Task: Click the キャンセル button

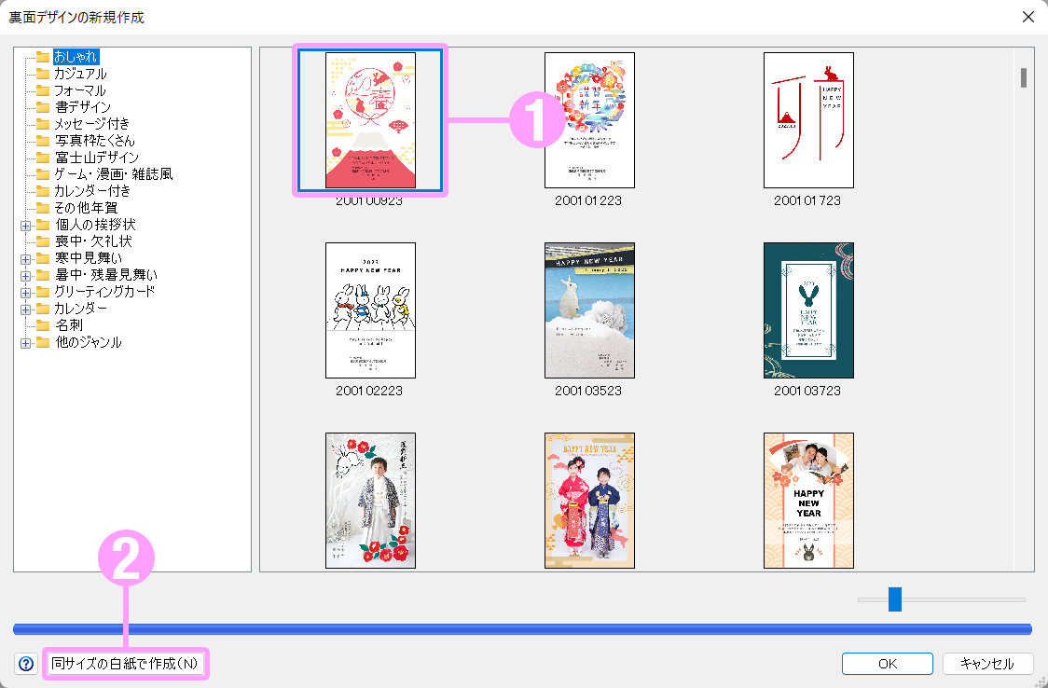Action: 987,664
